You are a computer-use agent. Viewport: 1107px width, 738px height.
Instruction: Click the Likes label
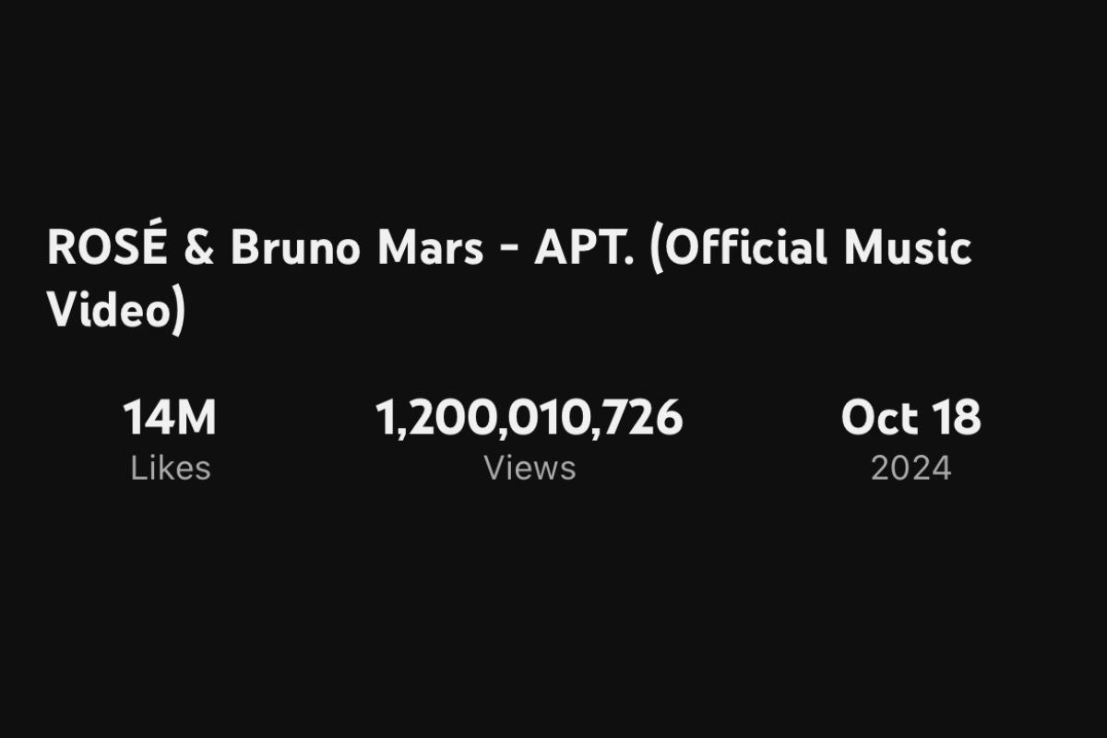pos(171,469)
